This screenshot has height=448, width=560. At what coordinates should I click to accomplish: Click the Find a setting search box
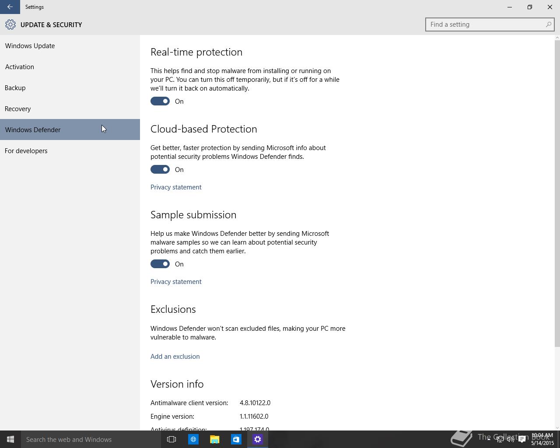(490, 24)
